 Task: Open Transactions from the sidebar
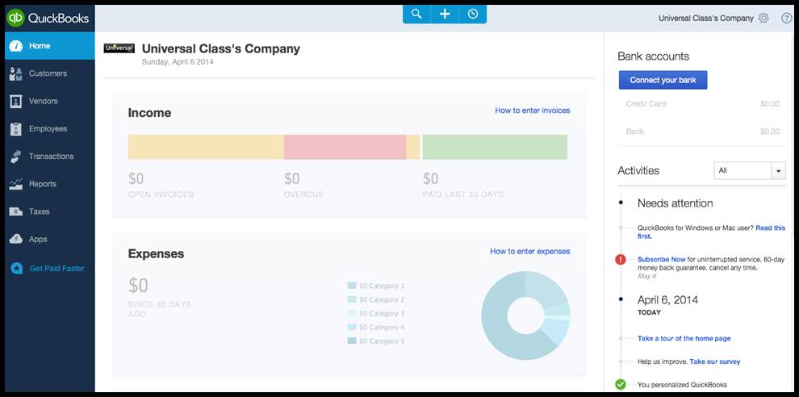click(50, 157)
